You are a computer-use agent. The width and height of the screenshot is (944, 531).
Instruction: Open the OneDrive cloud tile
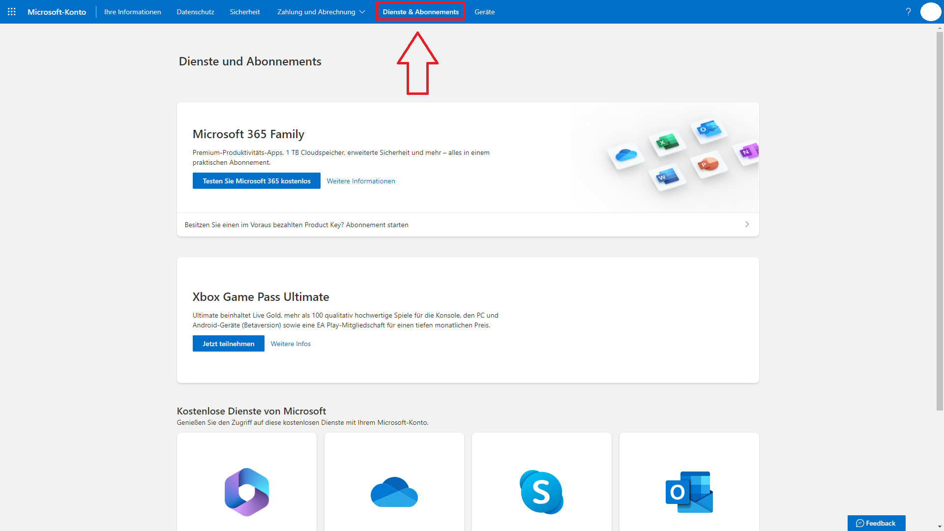[394, 482]
